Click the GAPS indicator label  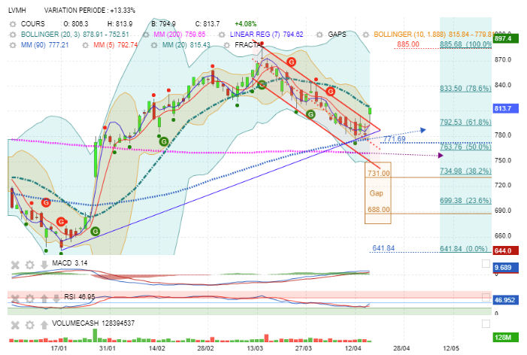coord(337,35)
